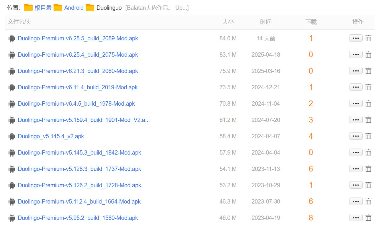Open Duolingo-Premium-v5.159.4_build_1901-Mod_V2 file link

tap(84, 120)
